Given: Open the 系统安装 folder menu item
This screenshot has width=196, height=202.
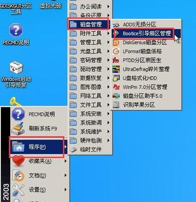Looking at the screenshot, I should (90, 114).
